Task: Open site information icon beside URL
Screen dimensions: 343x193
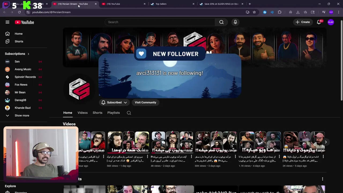Action: click(x=28, y=12)
